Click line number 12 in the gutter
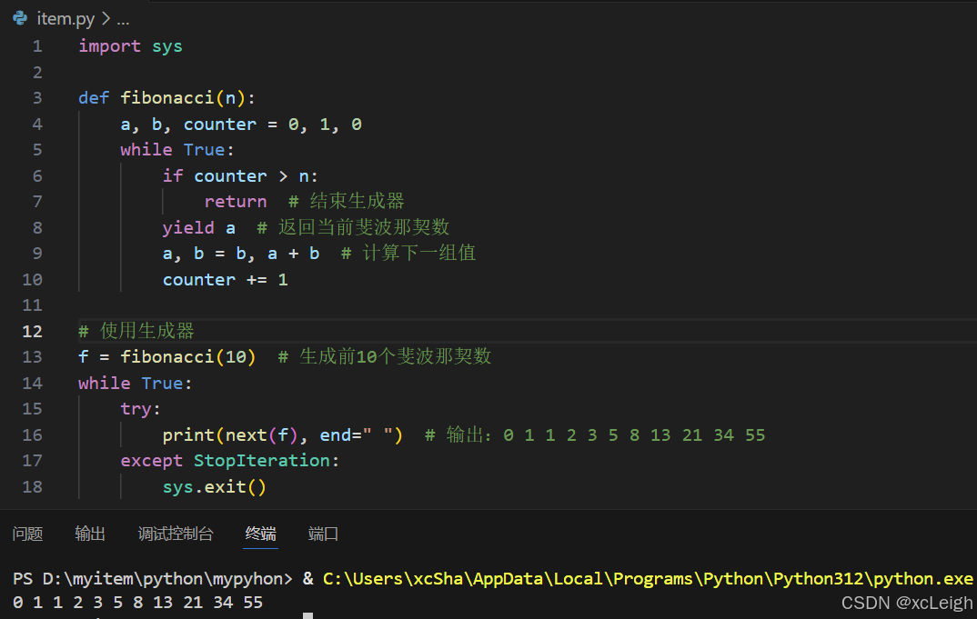 coord(33,331)
